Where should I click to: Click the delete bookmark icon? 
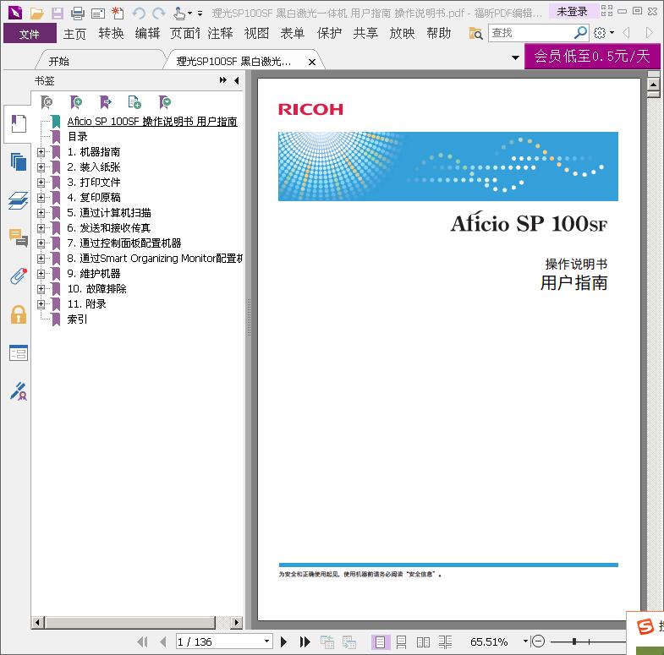47,102
